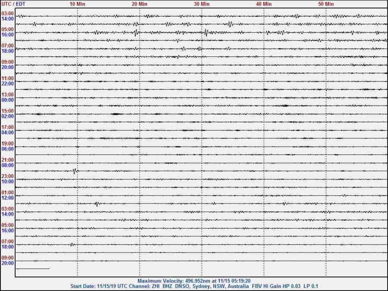Viewport: 388px width, 291px height.
Task: Select the 04:00 EDT time label
Action: coord(7,133)
